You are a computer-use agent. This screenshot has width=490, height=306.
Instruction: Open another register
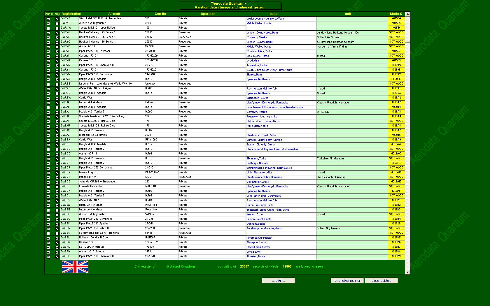[347, 281]
